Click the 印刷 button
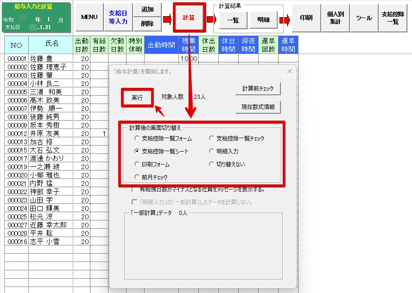 [306, 18]
